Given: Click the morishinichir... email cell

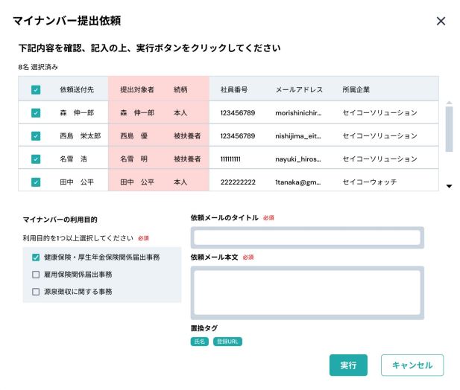Looking at the screenshot, I should tap(298, 112).
